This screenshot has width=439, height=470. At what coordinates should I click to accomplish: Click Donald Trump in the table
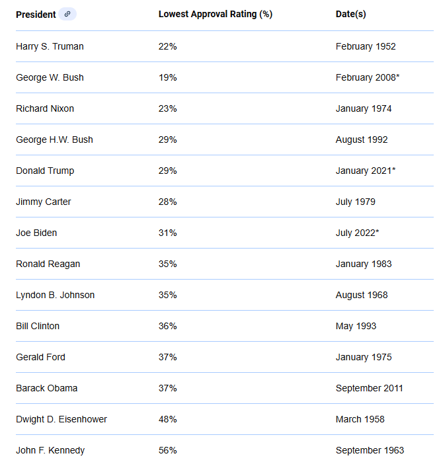[x=45, y=171]
